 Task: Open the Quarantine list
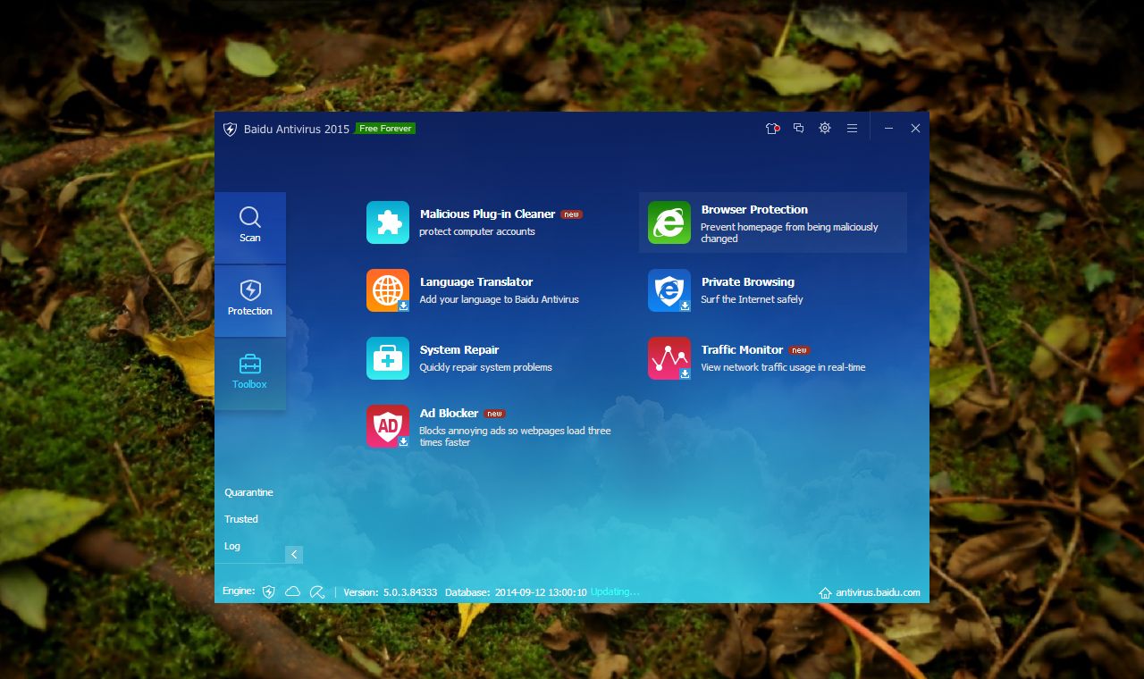coord(248,492)
